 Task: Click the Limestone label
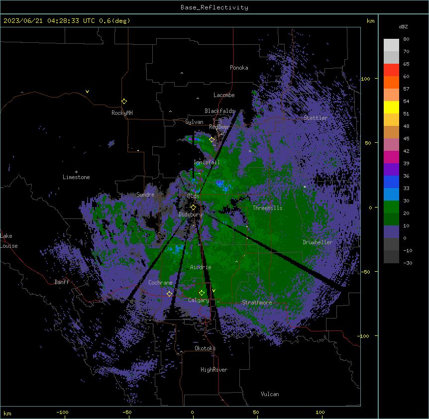point(76,177)
